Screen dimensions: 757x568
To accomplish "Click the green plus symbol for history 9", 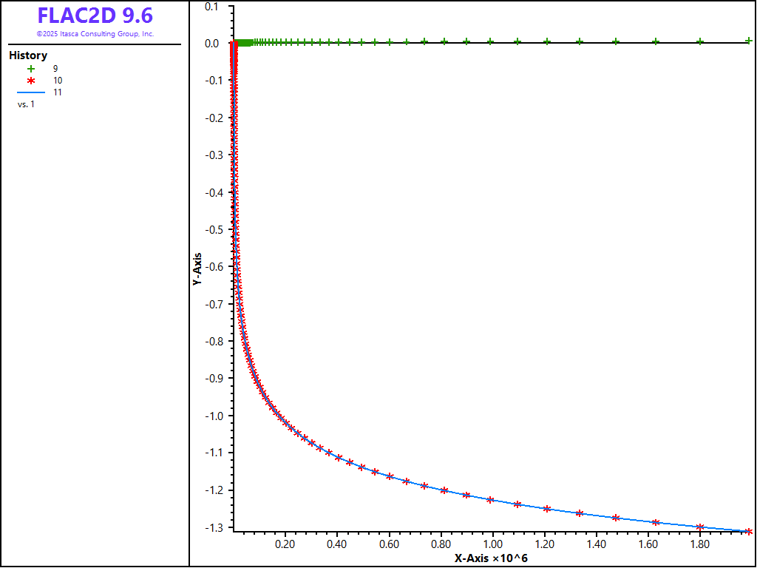I will pyautogui.click(x=31, y=68).
